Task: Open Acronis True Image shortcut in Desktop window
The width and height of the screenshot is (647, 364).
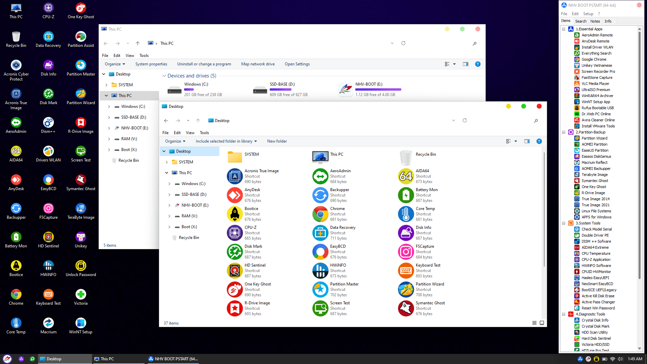Action: point(253,176)
